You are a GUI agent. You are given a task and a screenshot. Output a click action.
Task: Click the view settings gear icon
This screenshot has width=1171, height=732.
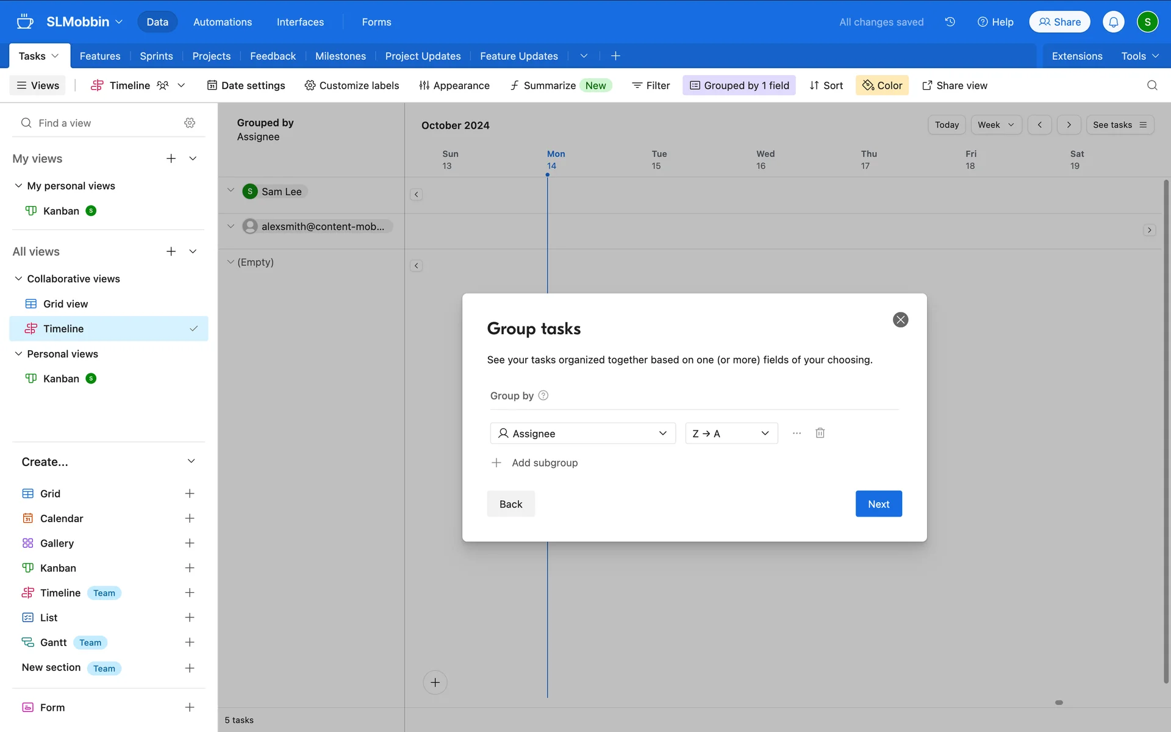tap(190, 123)
